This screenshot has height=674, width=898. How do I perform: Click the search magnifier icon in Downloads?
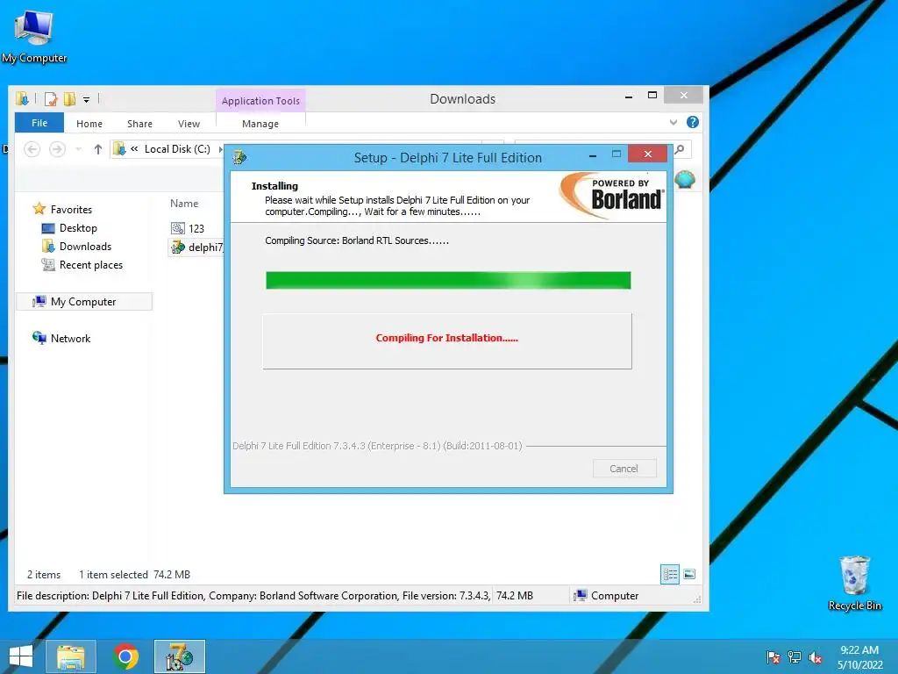[680, 149]
